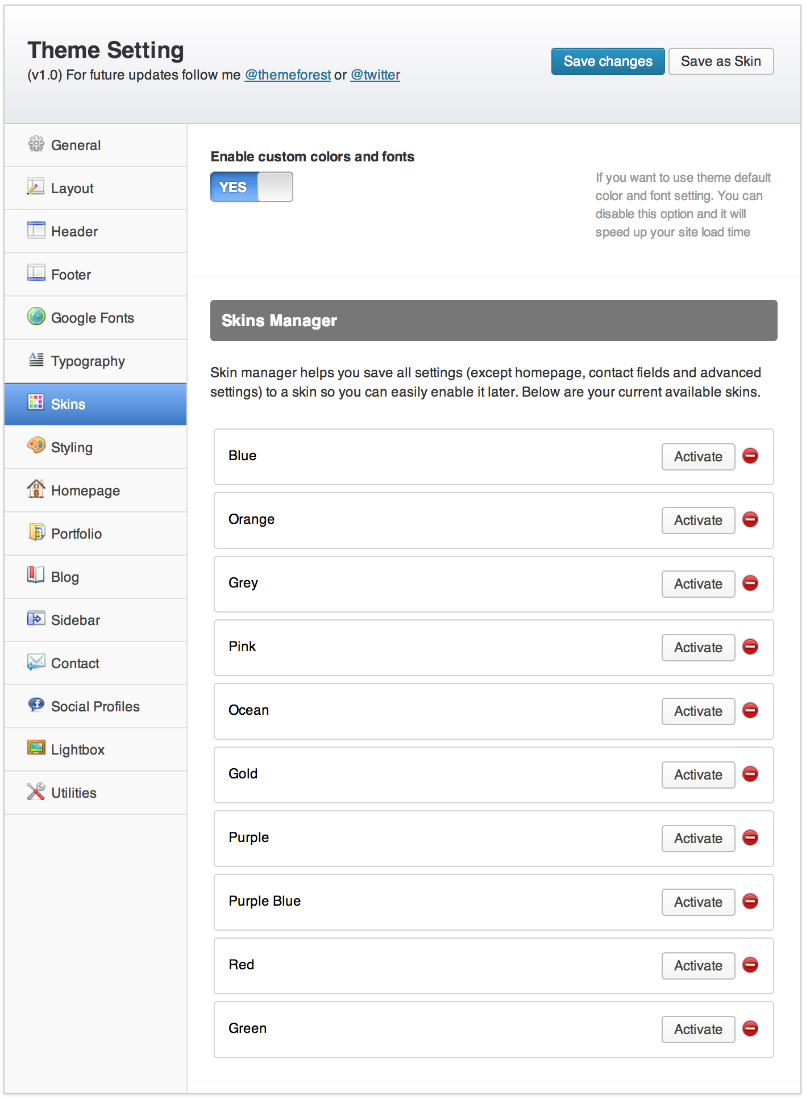
Task: Activate the Ocean skin
Action: coord(698,711)
